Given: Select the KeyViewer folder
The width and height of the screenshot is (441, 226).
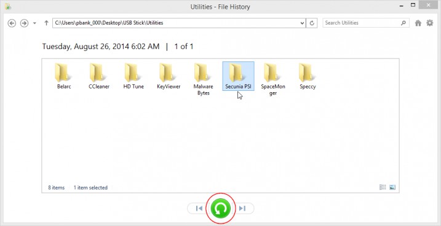Looking at the screenshot, I should tap(169, 76).
